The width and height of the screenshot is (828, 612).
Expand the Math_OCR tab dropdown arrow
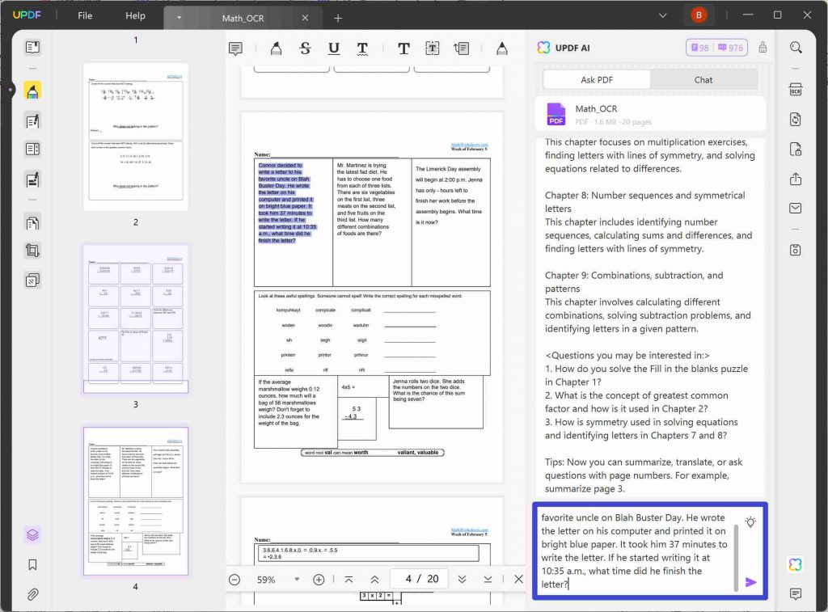pos(179,18)
